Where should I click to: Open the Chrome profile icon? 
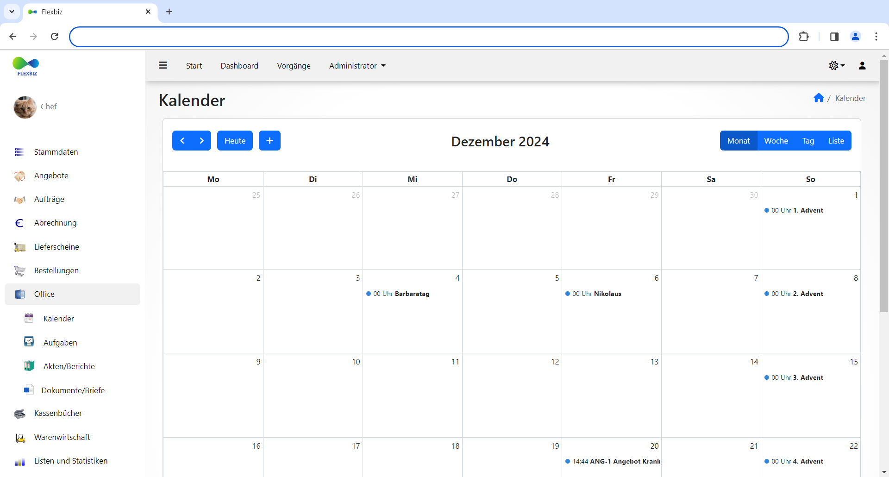click(855, 37)
